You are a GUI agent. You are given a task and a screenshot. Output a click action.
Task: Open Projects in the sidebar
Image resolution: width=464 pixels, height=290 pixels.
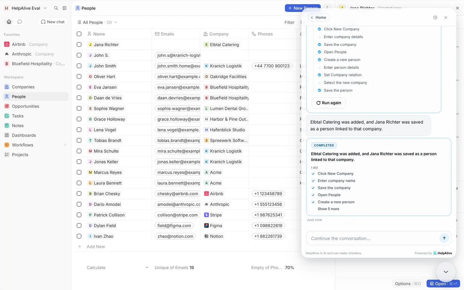tap(36, 154)
